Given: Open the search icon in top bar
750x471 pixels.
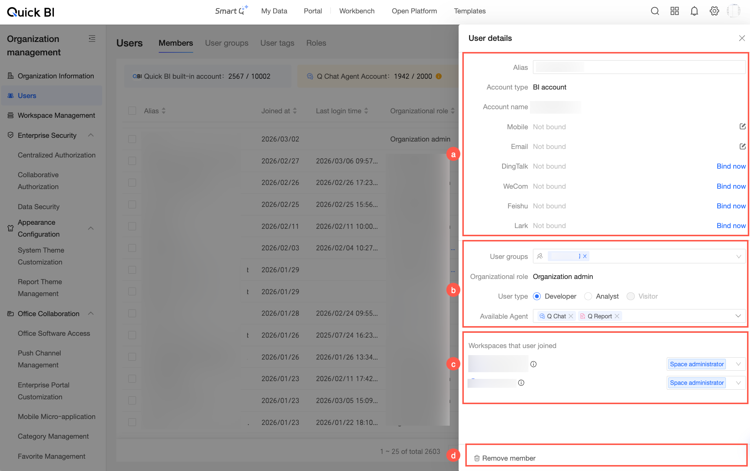Looking at the screenshot, I should [x=655, y=11].
